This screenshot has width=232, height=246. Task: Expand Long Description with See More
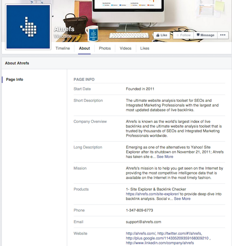click(165, 157)
